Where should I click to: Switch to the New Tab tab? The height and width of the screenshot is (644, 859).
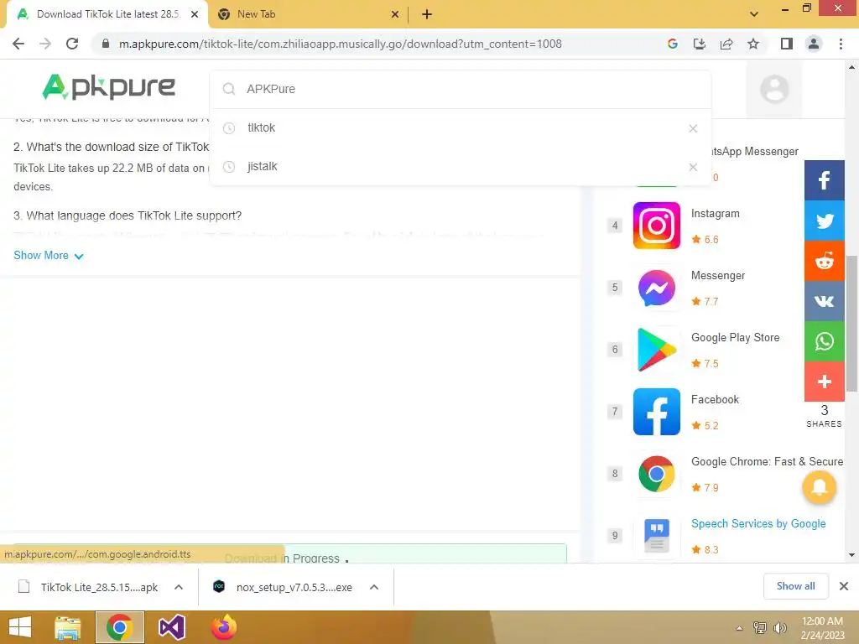pos(307,14)
